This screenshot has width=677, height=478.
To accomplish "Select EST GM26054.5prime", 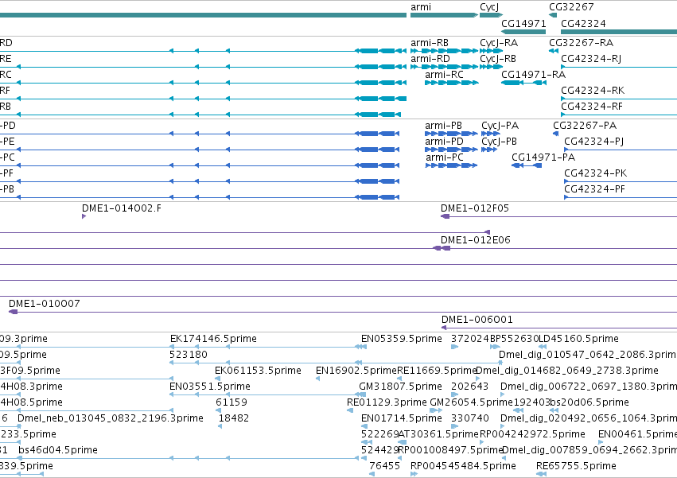I will tap(472, 403).
